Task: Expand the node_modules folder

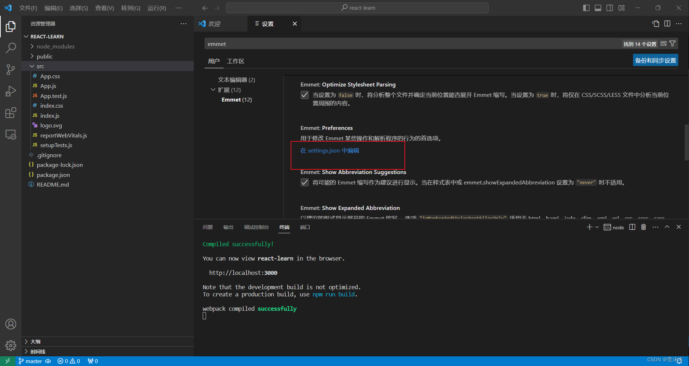Action: [x=32, y=46]
